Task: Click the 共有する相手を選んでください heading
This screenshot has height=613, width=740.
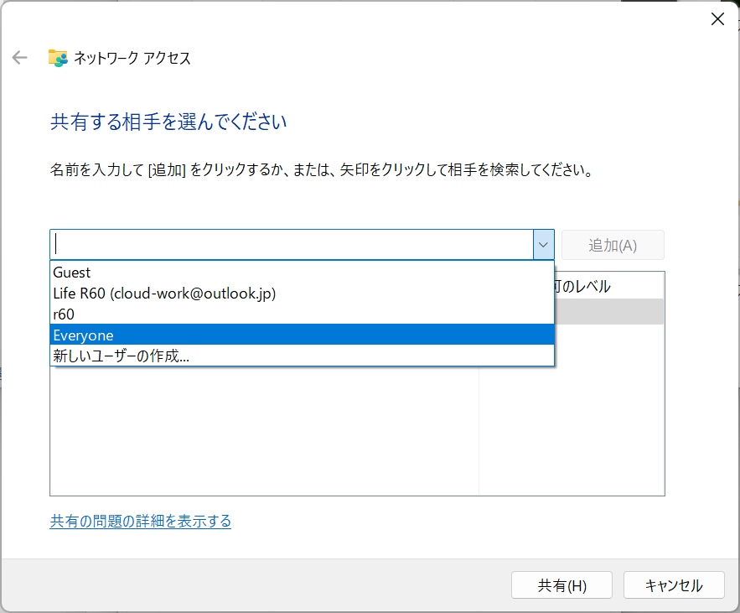Action: pos(168,122)
